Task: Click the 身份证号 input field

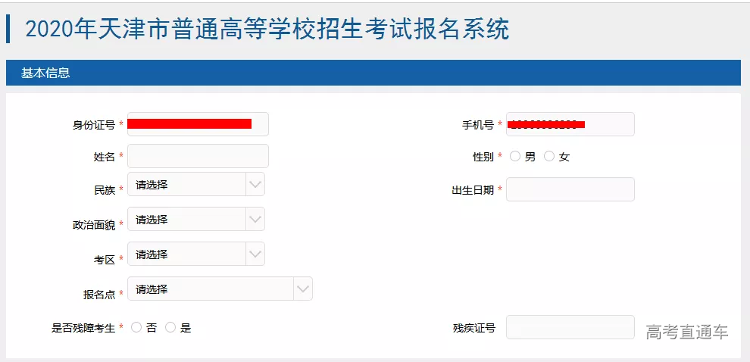Action: 198,124
